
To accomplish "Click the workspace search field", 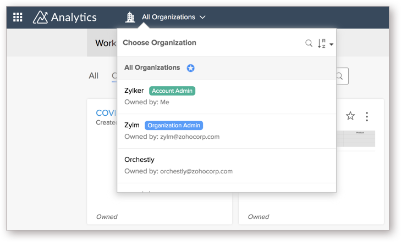I will [x=342, y=76].
